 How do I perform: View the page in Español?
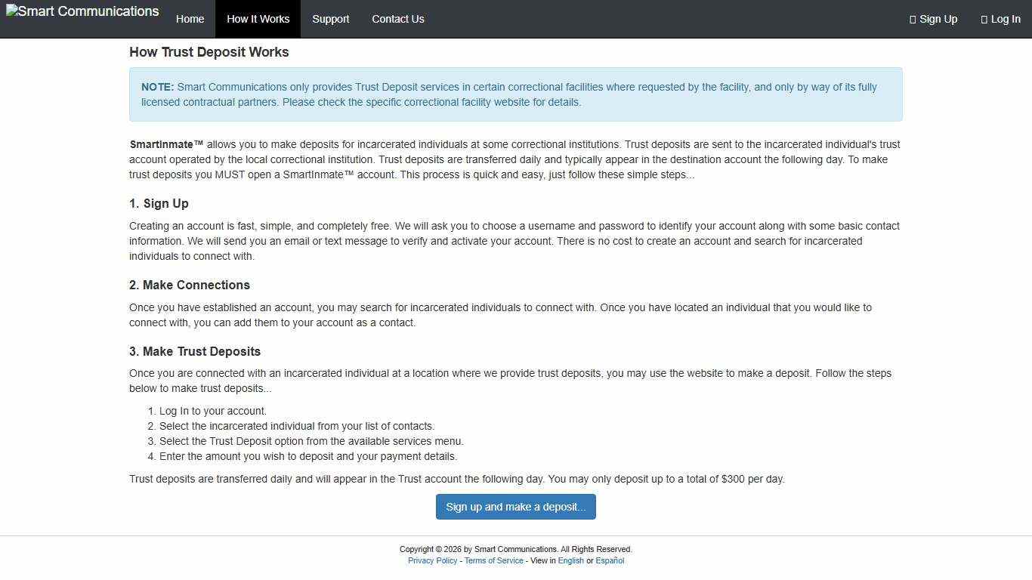coord(610,561)
